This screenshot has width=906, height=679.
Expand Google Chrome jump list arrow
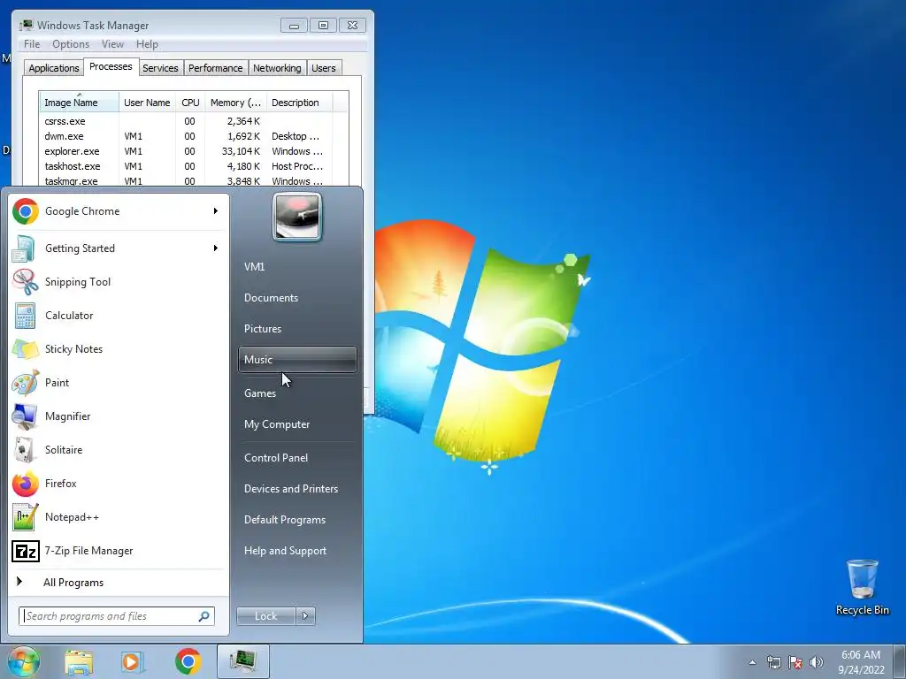(x=216, y=211)
